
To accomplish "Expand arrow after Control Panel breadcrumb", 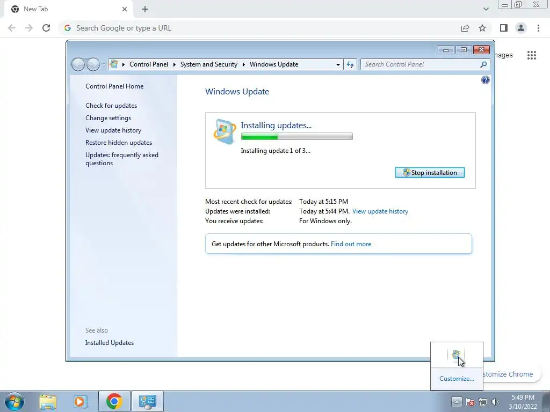I will coord(175,65).
